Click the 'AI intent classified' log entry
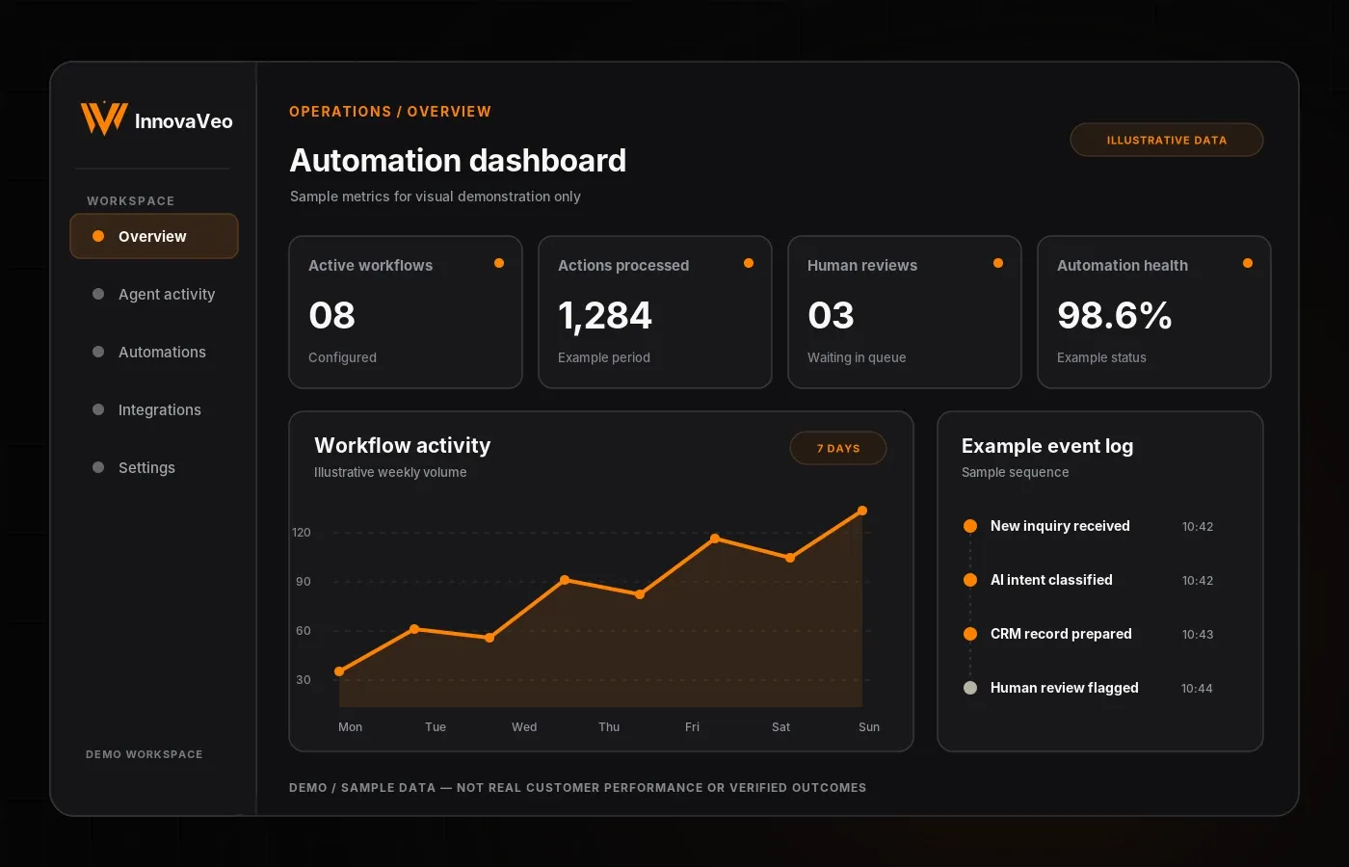 [x=1051, y=580]
